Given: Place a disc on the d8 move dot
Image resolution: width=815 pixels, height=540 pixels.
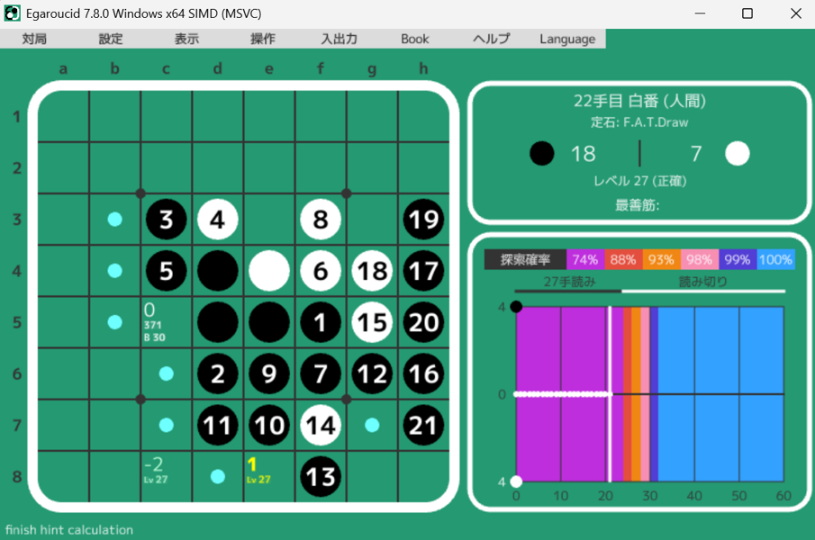Looking at the screenshot, I should click(x=217, y=476).
